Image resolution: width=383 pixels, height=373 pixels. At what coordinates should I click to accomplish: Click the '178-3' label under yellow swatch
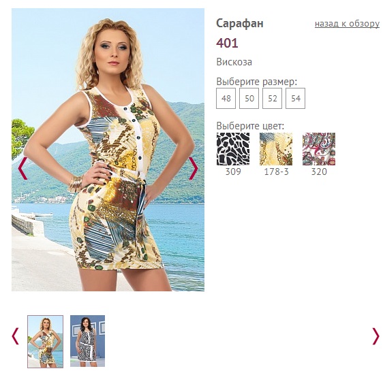tap(276, 172)
